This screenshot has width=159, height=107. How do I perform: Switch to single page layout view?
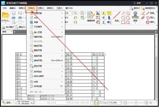point(92,103)
